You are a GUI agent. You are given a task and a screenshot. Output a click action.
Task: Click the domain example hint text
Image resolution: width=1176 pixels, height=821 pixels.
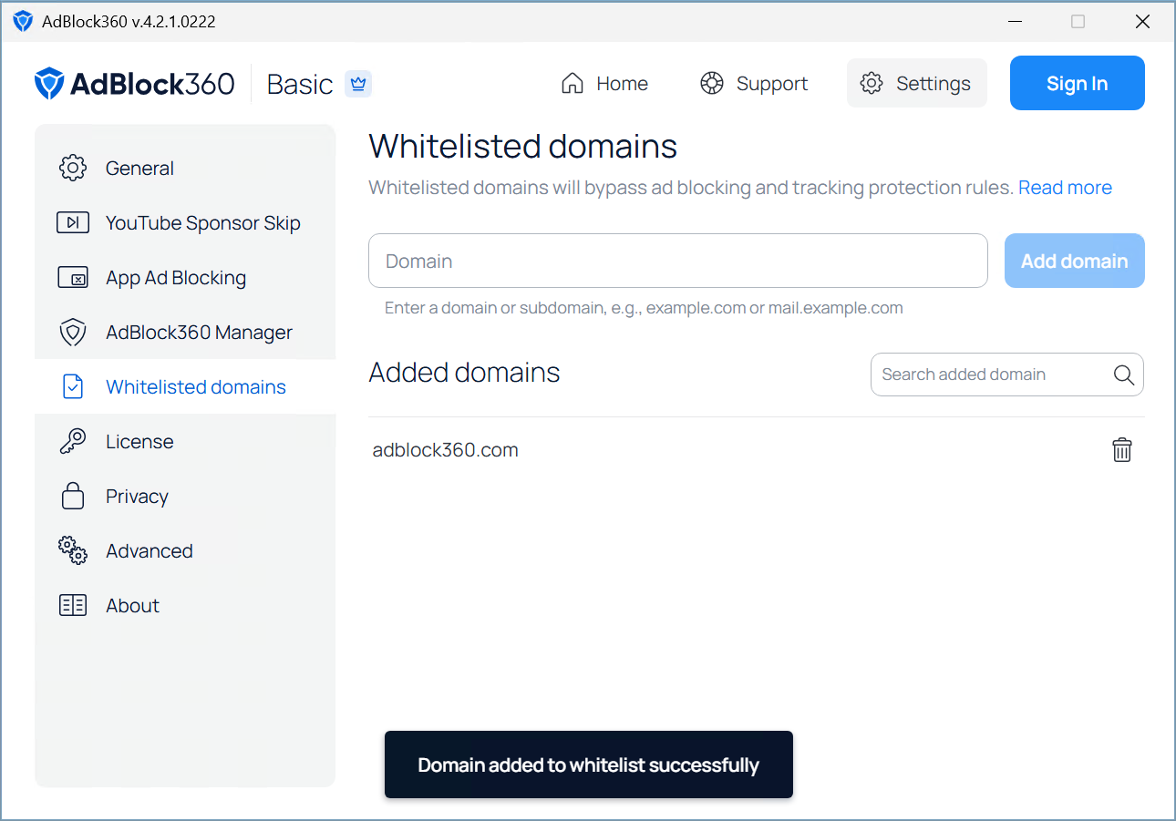tap(644, 308)
